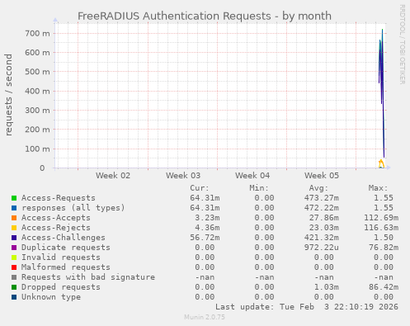
Task: Click the Cur: column header
Action: (200, 188)
